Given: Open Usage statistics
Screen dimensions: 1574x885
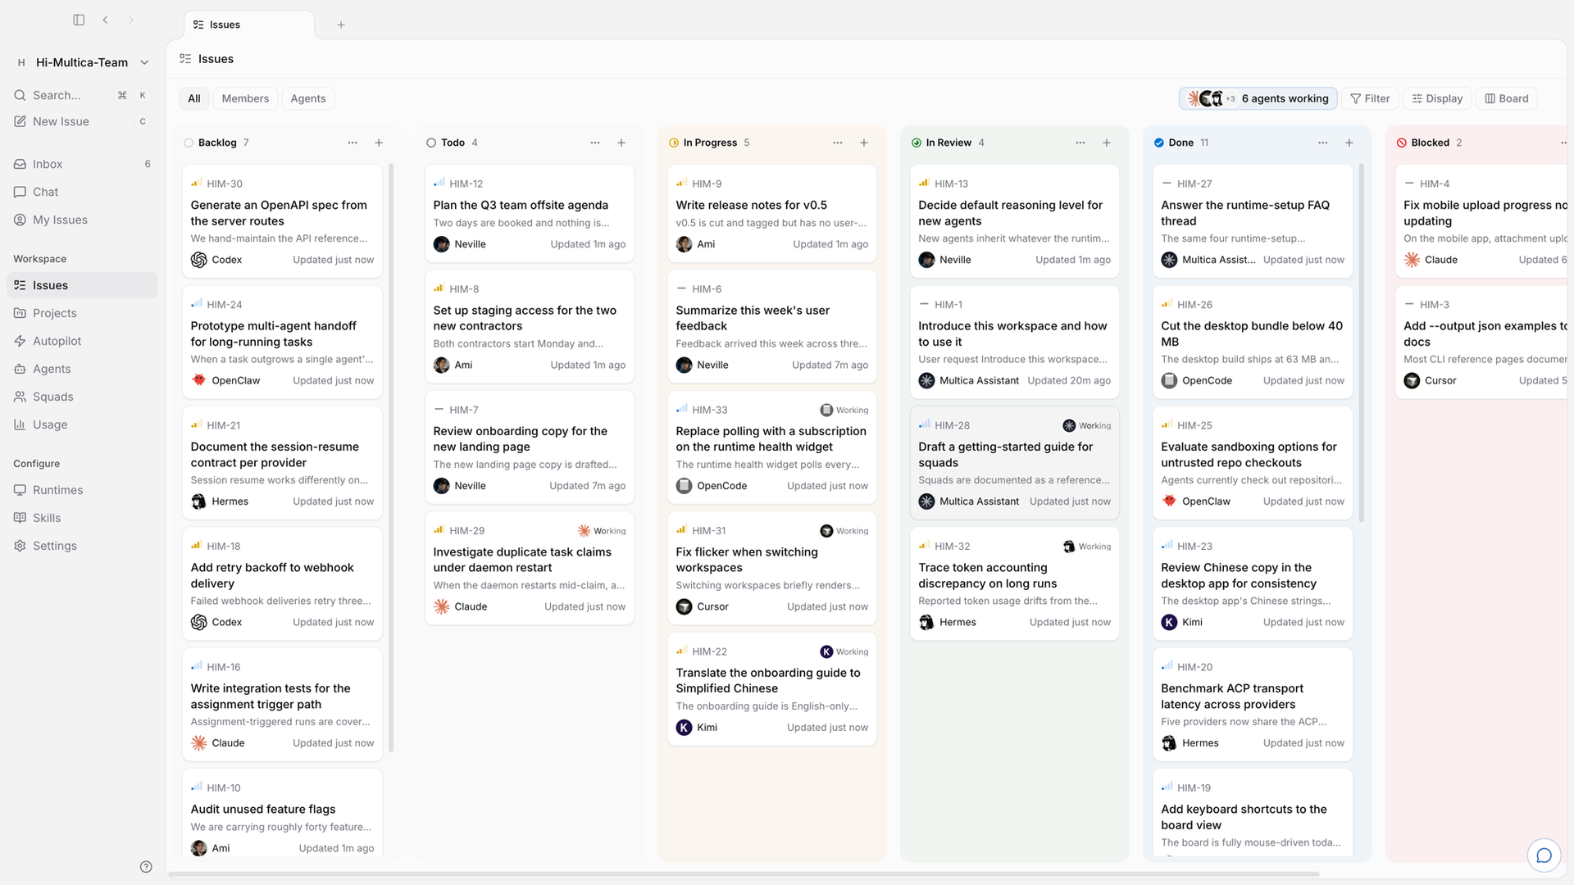Looking at the screenshot, I should [x=82, y=424].
